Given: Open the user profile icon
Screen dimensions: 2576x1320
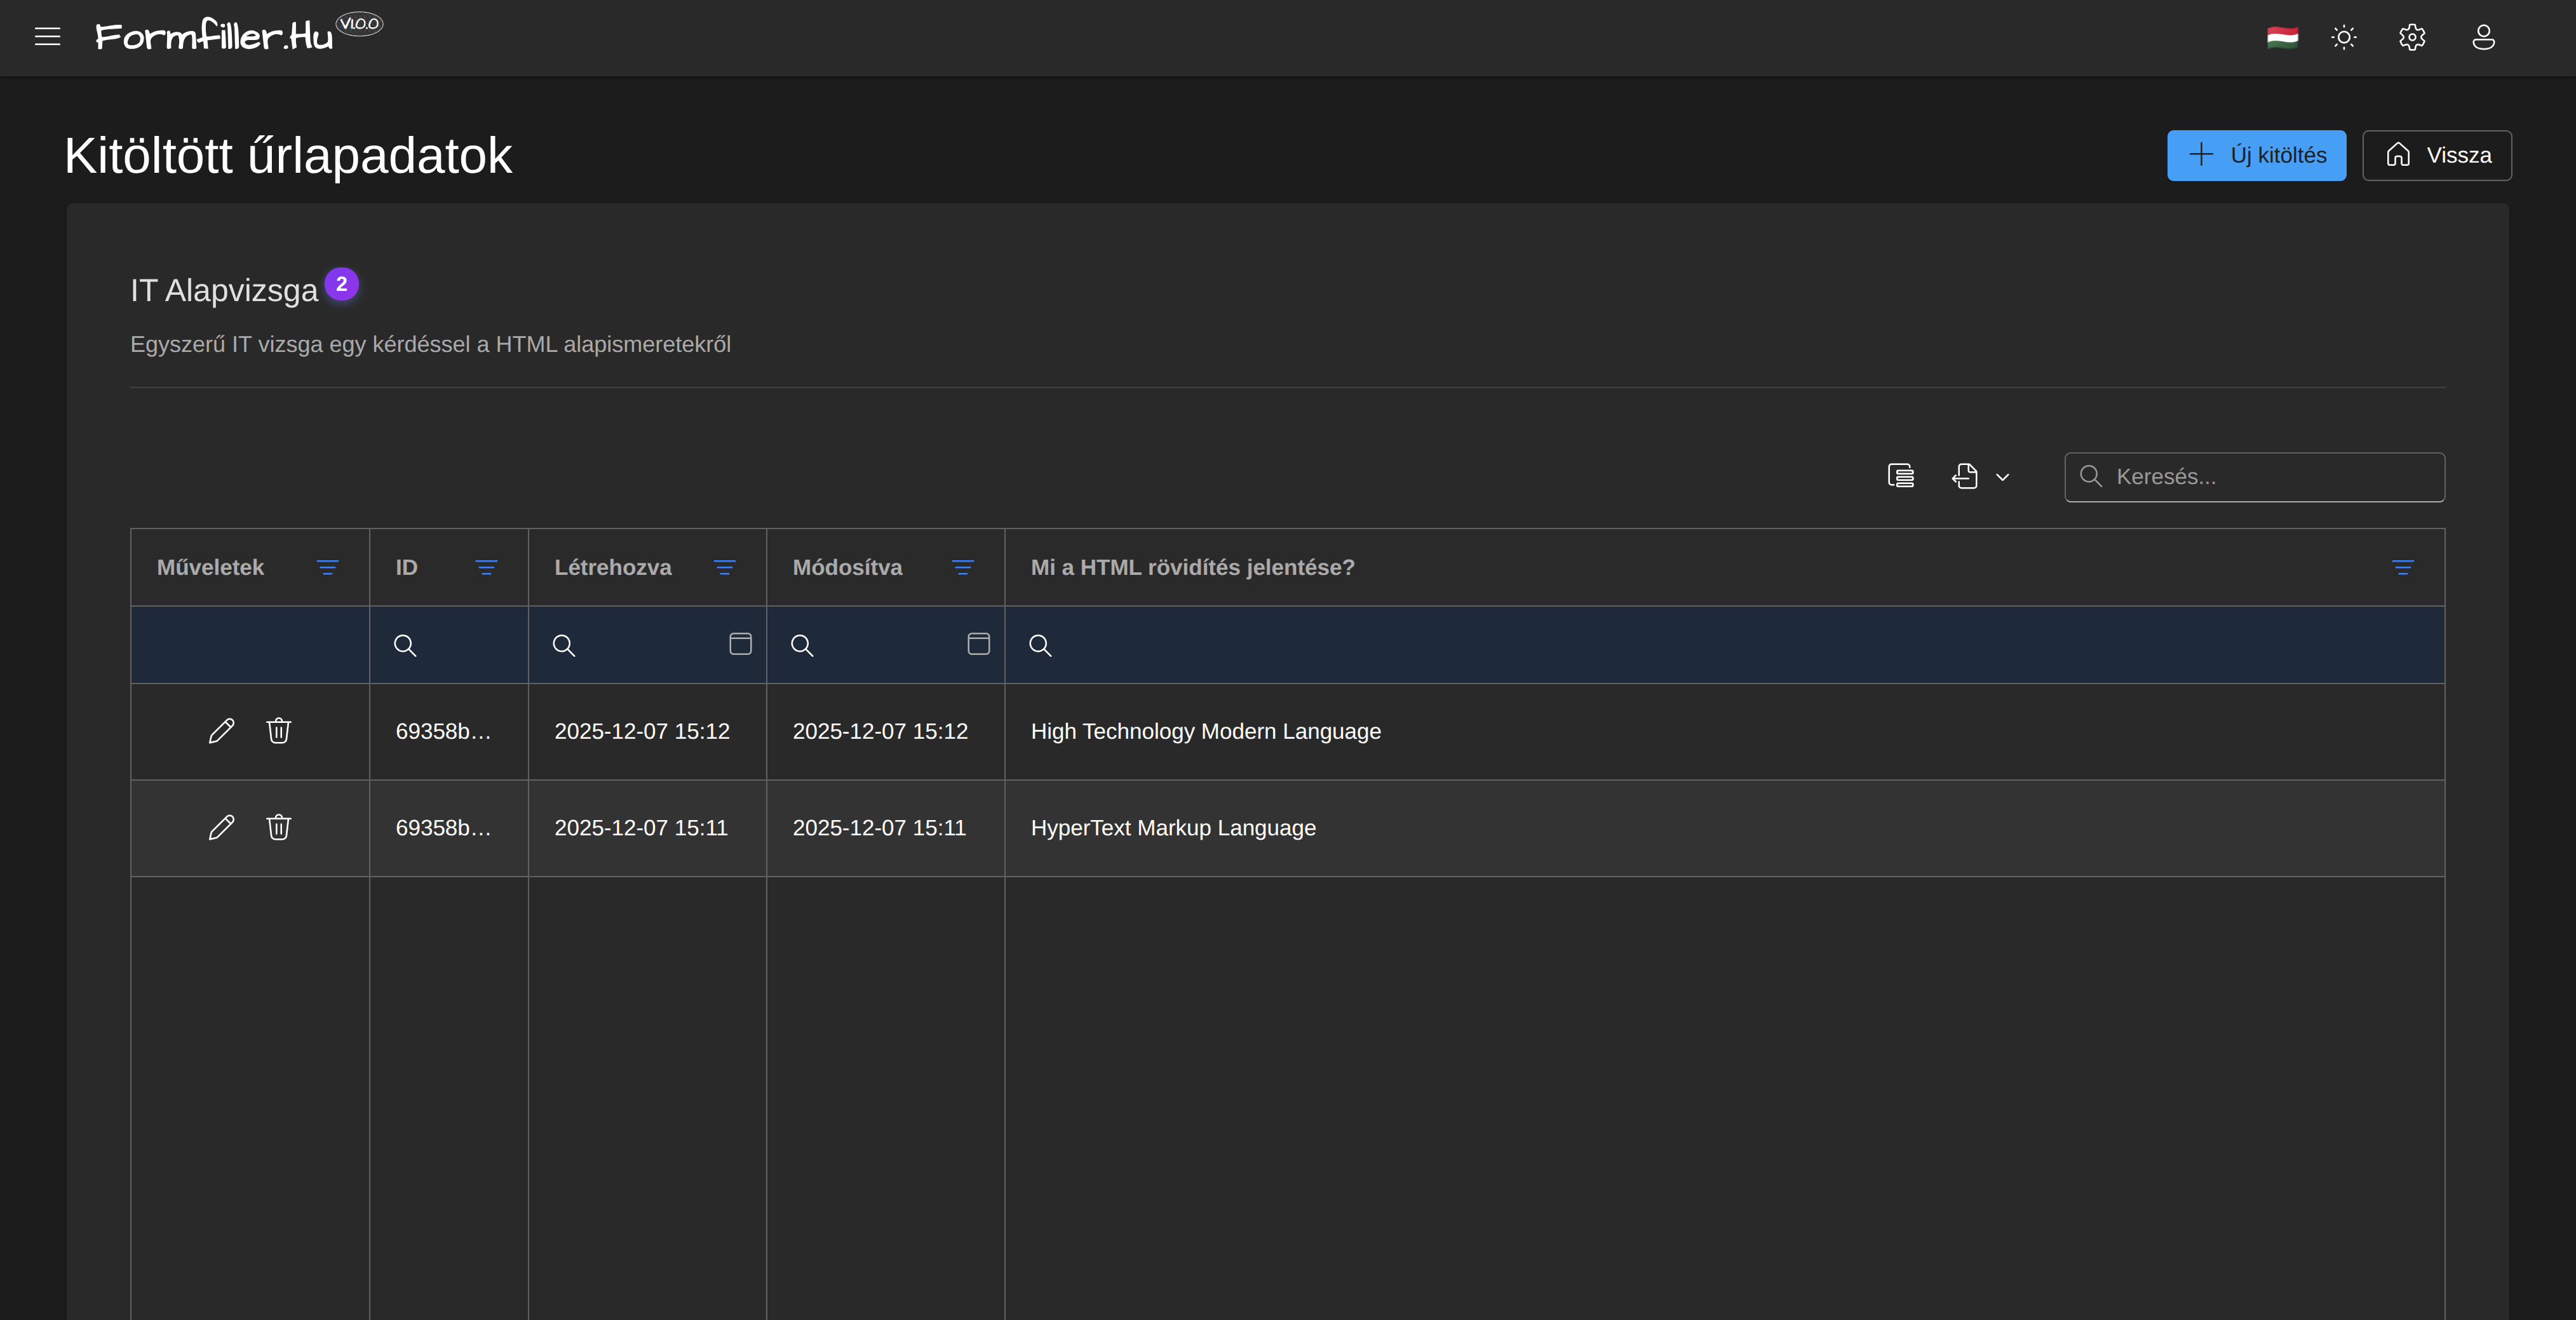Looking at the screenshot, I should click(2483, 37).
